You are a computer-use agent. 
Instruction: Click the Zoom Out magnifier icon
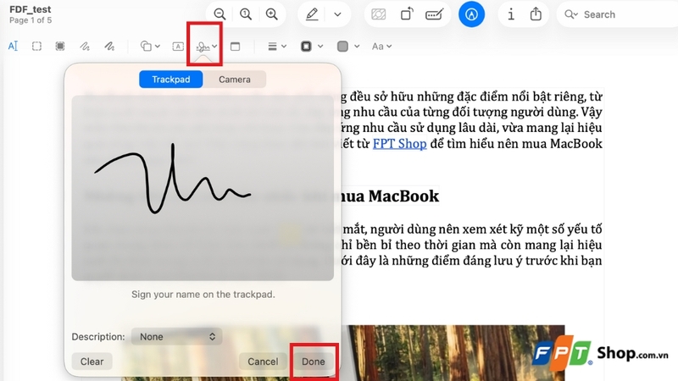[x=220, y=14]
